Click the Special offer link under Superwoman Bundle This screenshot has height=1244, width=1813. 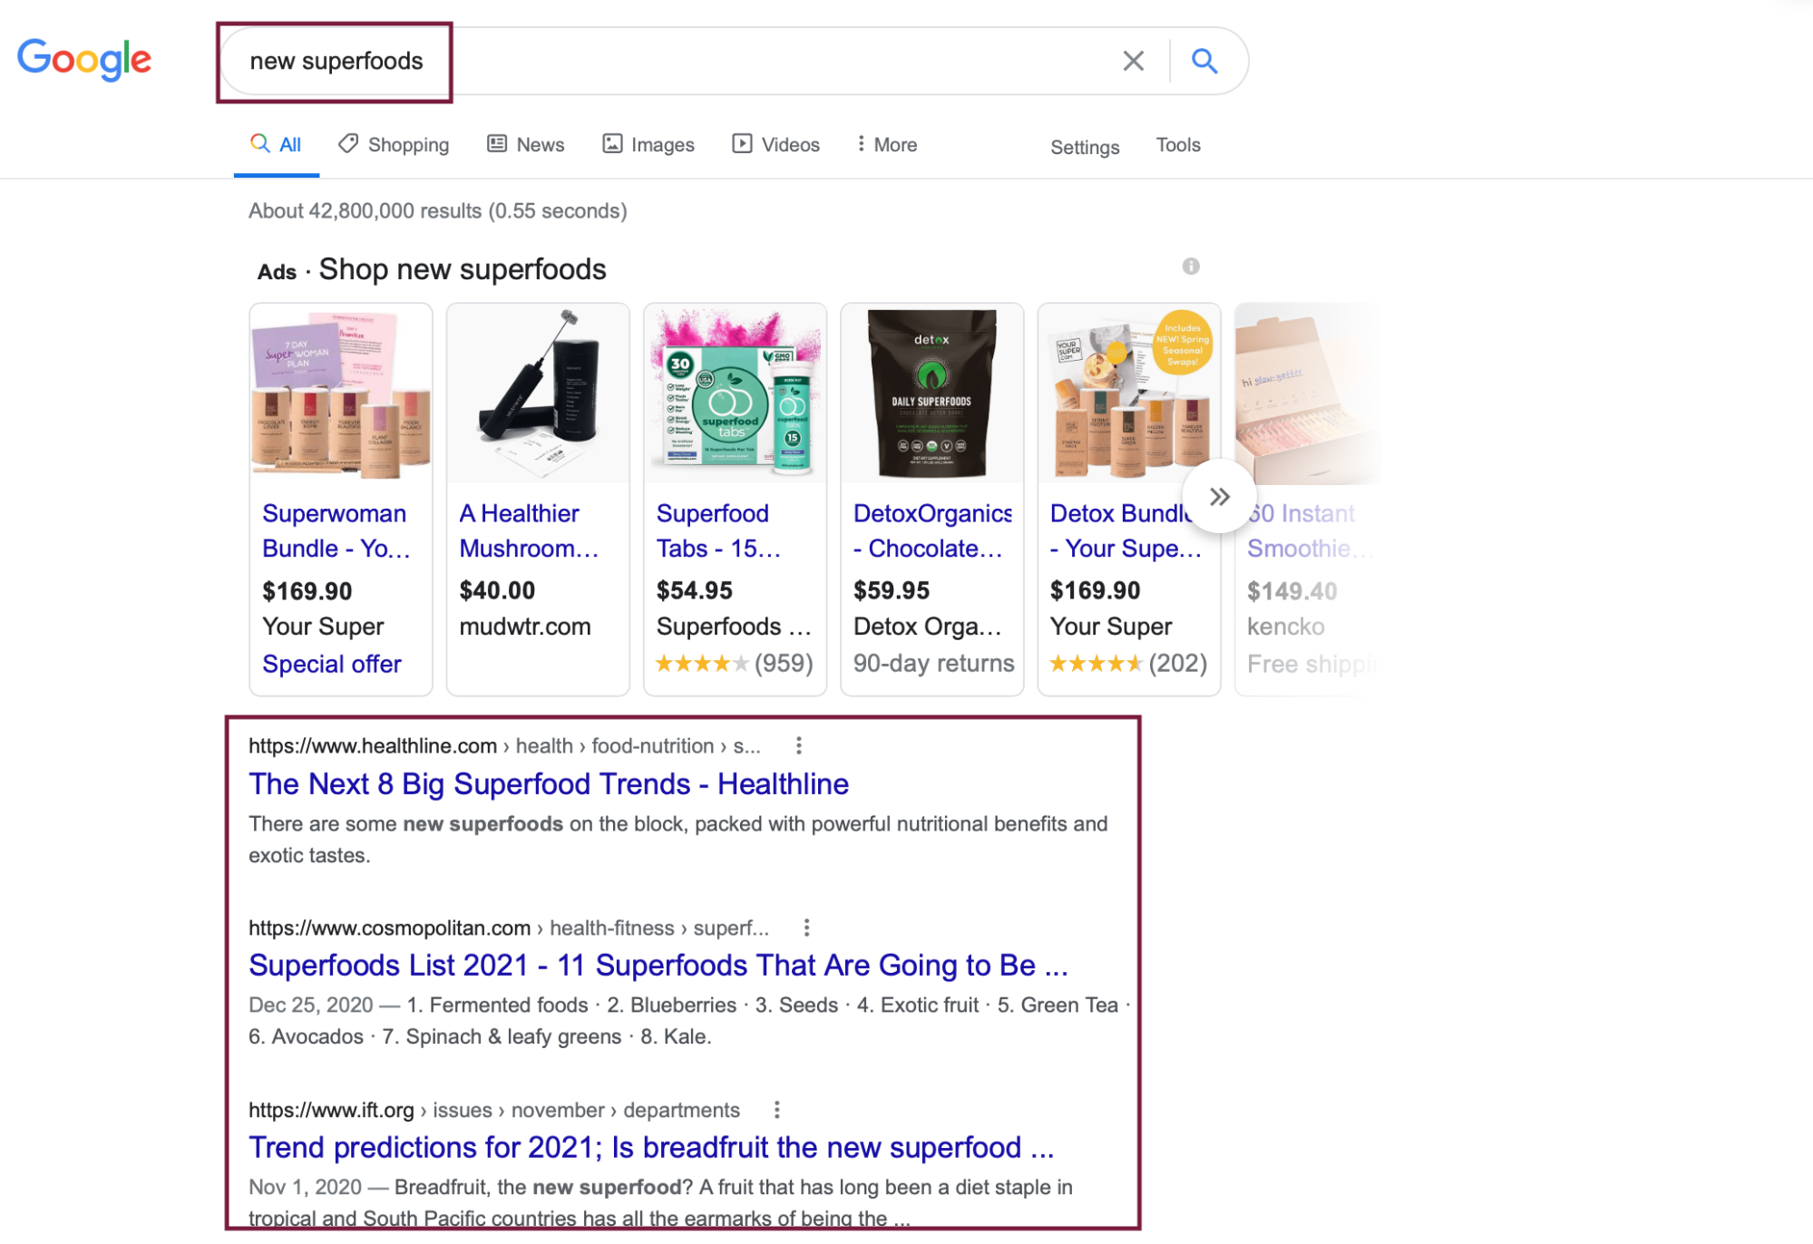tap(331, 663)
